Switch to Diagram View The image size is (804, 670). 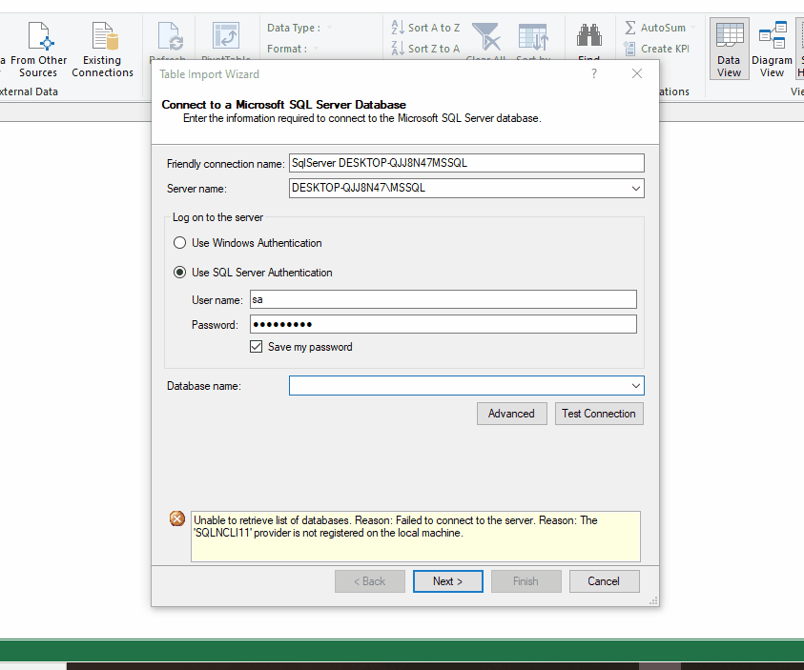(x=772, y=49)
